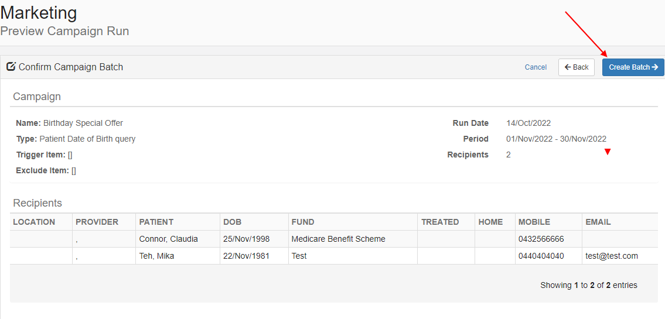
Task: Click DOB 25/Nov/1998
Action: click(x=246, y=239)
